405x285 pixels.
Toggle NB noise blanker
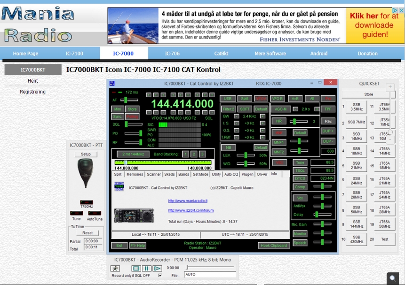pos(229,147)
